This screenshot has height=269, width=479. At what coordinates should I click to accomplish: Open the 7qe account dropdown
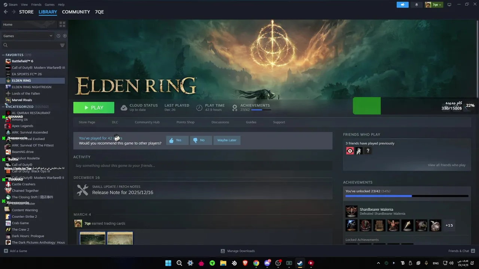[x=434, y=4]
